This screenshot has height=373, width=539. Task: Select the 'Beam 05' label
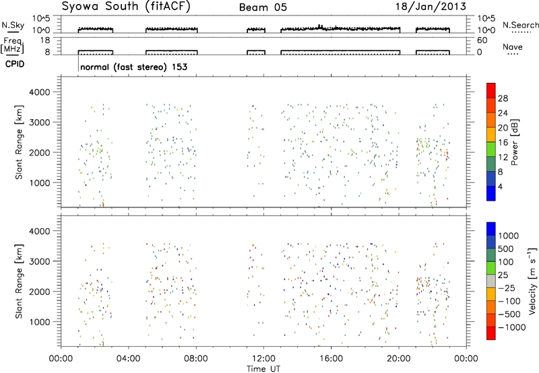263,7
